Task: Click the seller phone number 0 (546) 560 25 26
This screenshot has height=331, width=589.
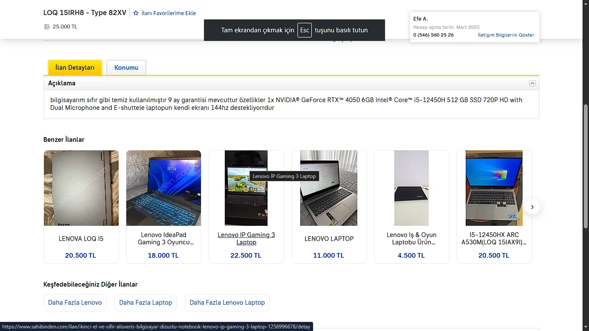Action: tap(433, 35)
